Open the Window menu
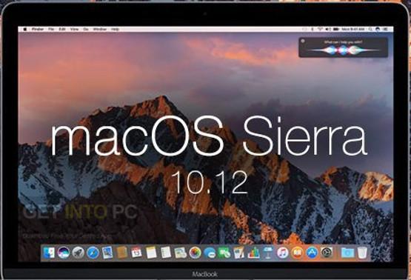411x280 pixels. pos(100,30)
